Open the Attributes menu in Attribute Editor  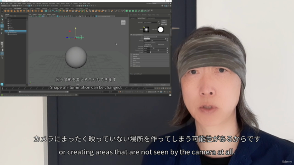tap(144, 15)
